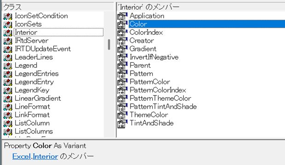Select the ThemeColor member

(148, 115)
